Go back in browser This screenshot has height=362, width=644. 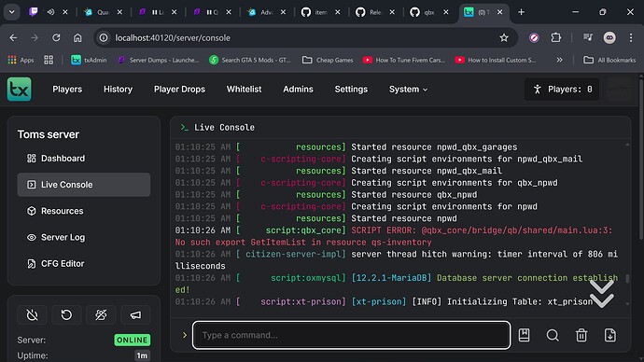[13, 37]
